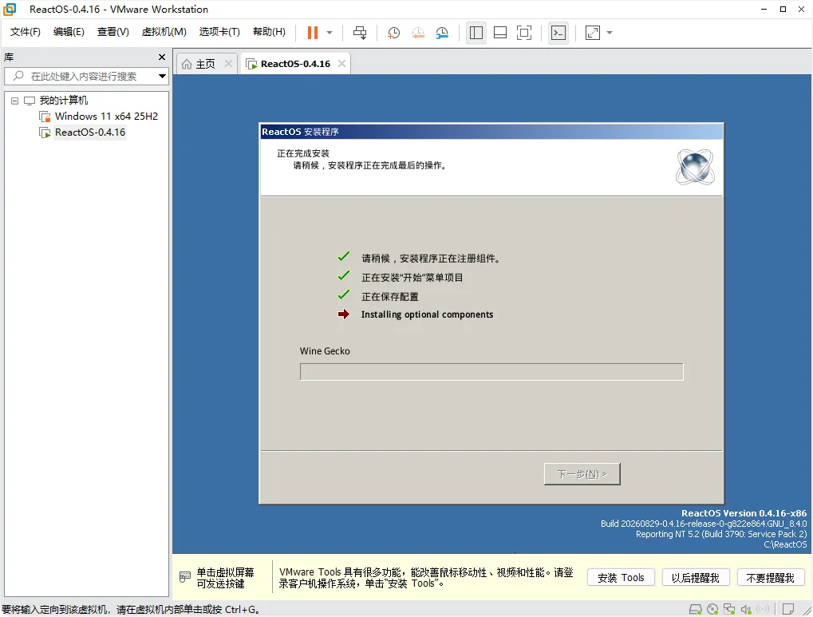Image resolution: width=813 pixels, height=617 pixels.
Task: Click the Wine Gecko progress bar
Action: (491, 371)
